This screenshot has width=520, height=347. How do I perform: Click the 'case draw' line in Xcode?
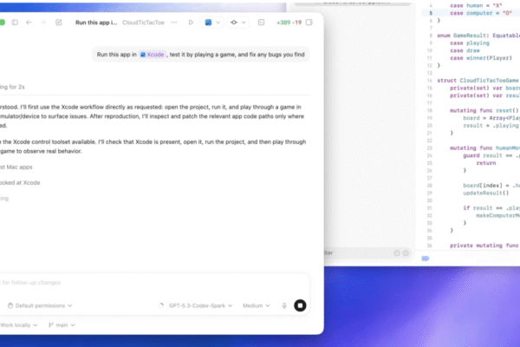(465, 50)
